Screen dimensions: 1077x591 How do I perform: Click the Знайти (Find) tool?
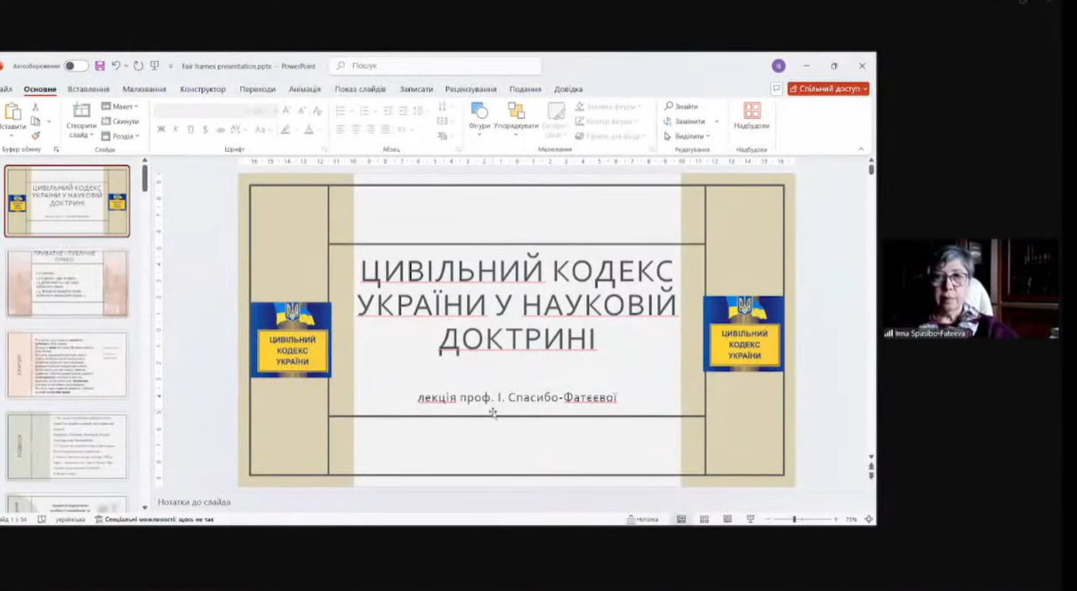coord(681,107)
